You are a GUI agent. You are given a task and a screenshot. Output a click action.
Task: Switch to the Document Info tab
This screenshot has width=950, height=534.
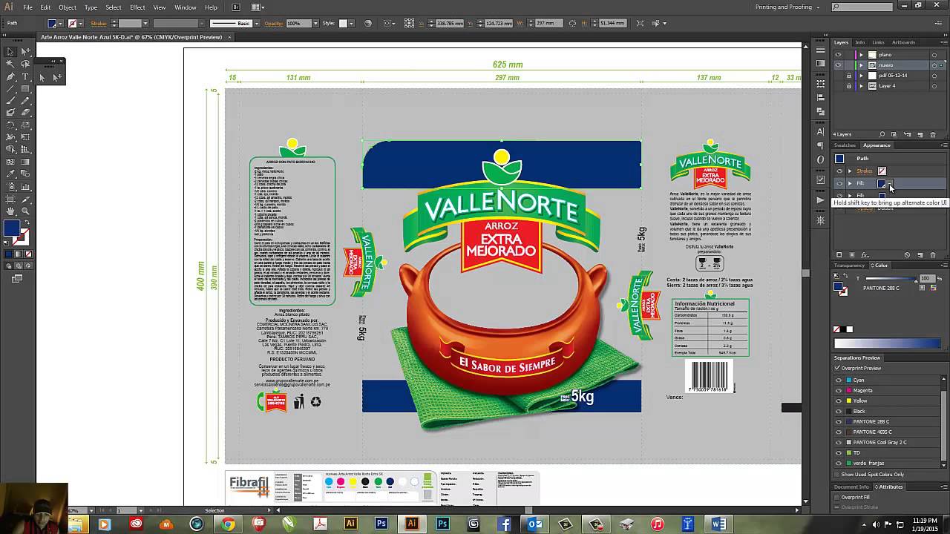[851, 487]
